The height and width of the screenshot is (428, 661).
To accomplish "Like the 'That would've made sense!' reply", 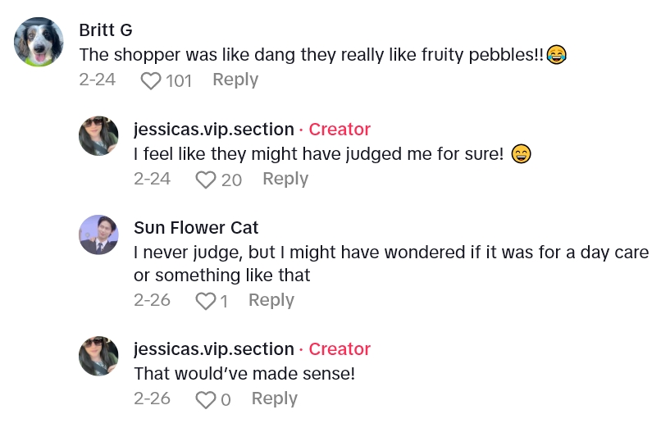I will click(205, 399).
